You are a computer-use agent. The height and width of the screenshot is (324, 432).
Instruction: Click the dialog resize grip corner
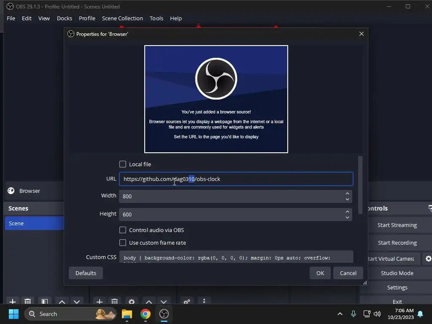point(365,283)
